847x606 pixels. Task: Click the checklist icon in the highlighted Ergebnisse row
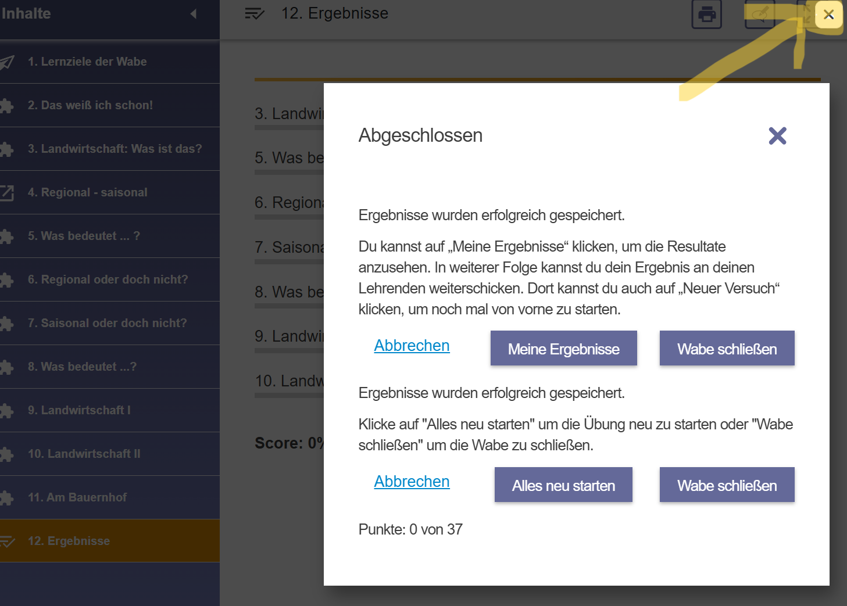[7, 542]
